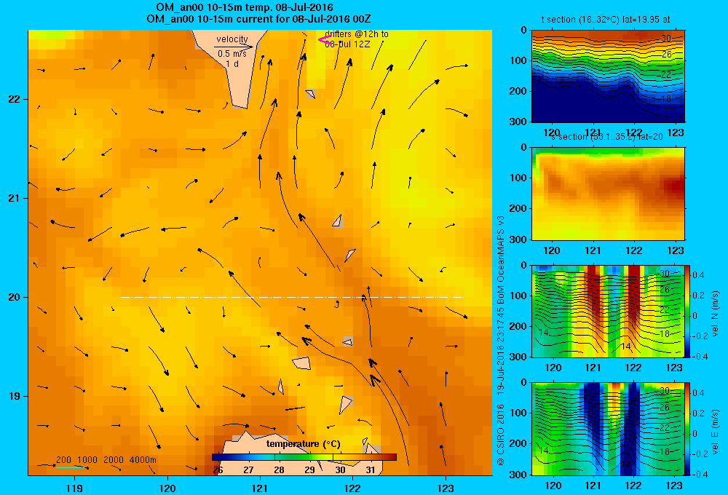The width and height of the screenshot is (728, 495).
Task: Click the "temperature (°C)" colorbar label
Action: point(303,444)
